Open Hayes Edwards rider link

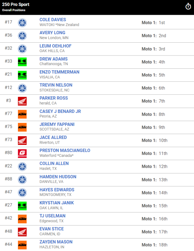[x=57, y=190]
